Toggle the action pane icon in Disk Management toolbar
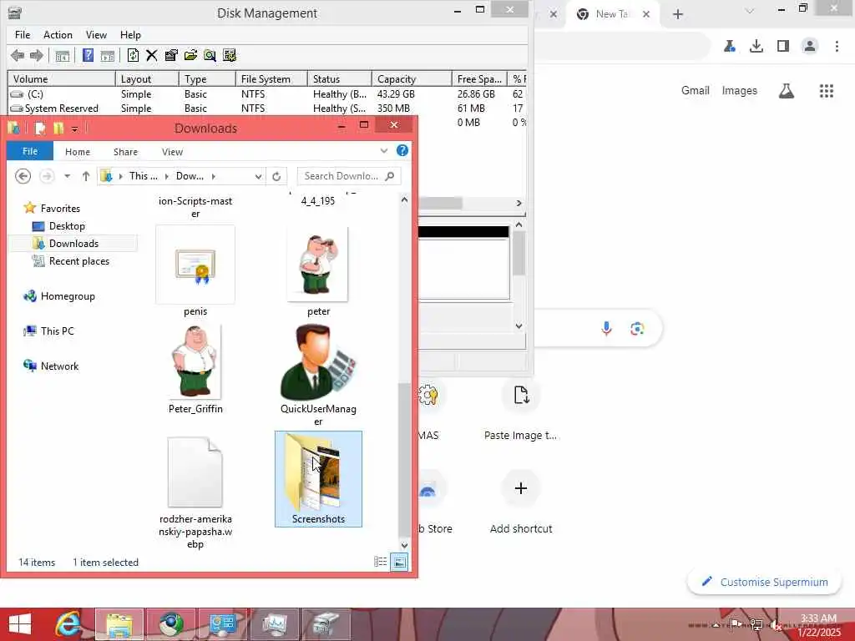The height and width of the screenshot is (641, 855). click(x=108, y=56)
